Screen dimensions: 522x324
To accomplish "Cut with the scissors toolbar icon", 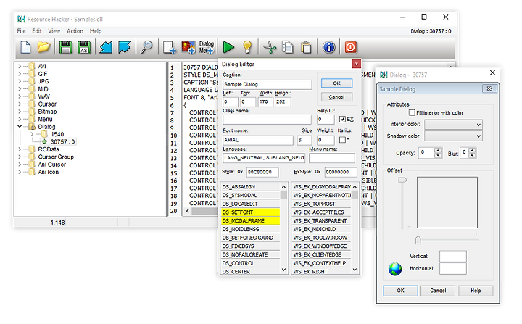I will [270, 47].
